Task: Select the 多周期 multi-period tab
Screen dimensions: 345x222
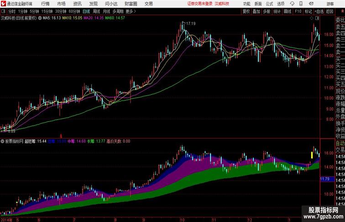Action: tap(118, 11)
